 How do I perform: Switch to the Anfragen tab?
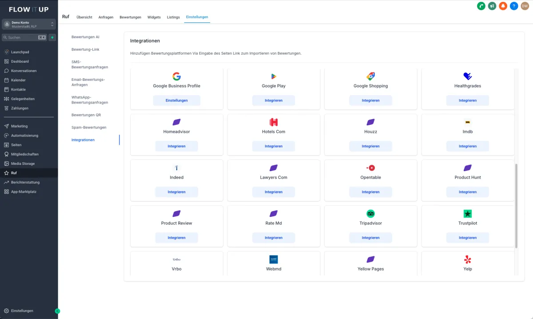click(106, 17)
